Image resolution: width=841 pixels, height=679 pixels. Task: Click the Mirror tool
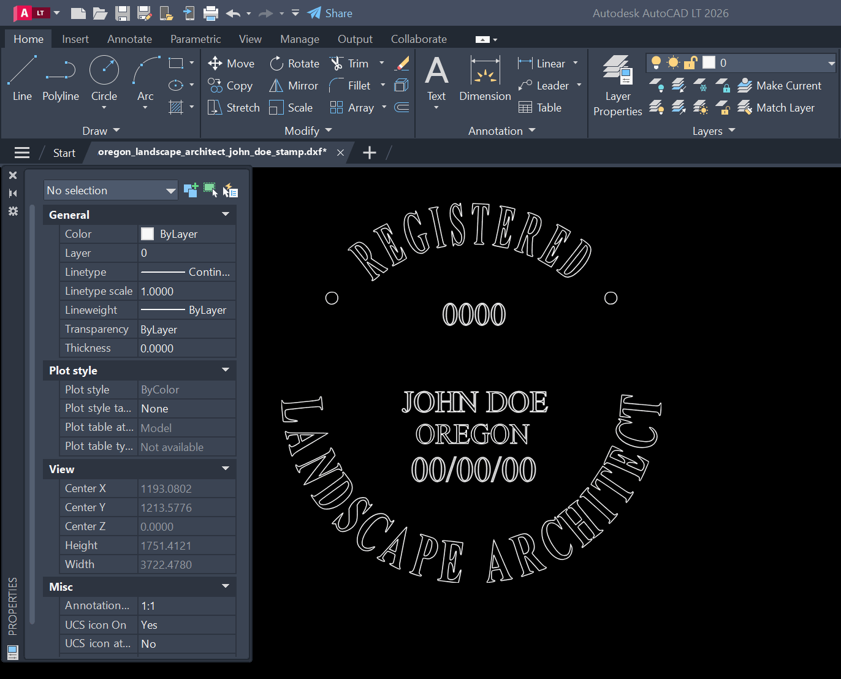[294, 86]
